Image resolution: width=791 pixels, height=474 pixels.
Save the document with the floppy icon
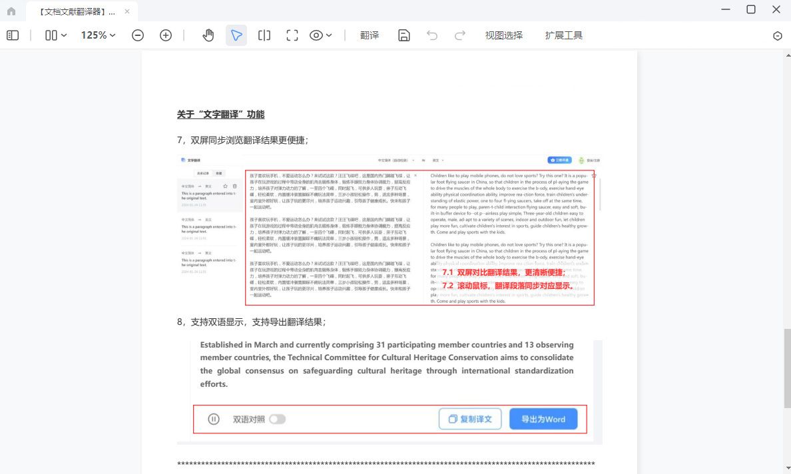404,35
